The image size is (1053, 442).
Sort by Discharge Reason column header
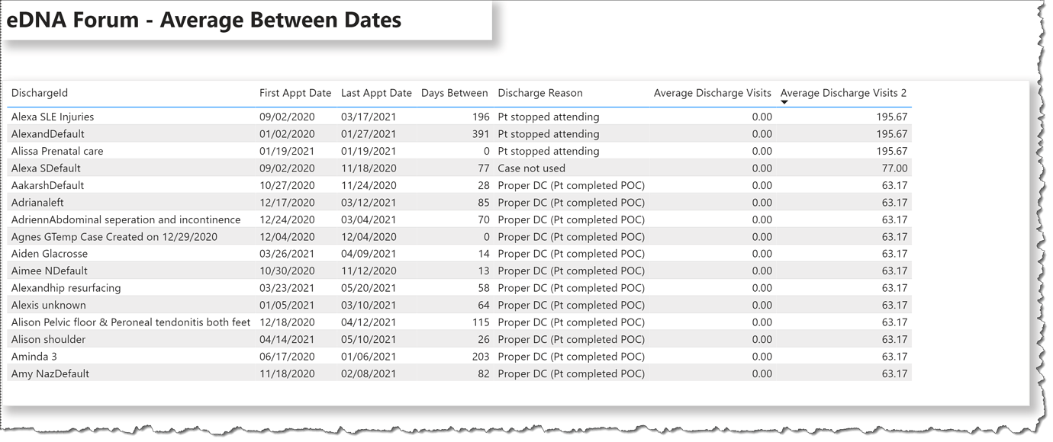pyautogui.click(x=541, y=93)
